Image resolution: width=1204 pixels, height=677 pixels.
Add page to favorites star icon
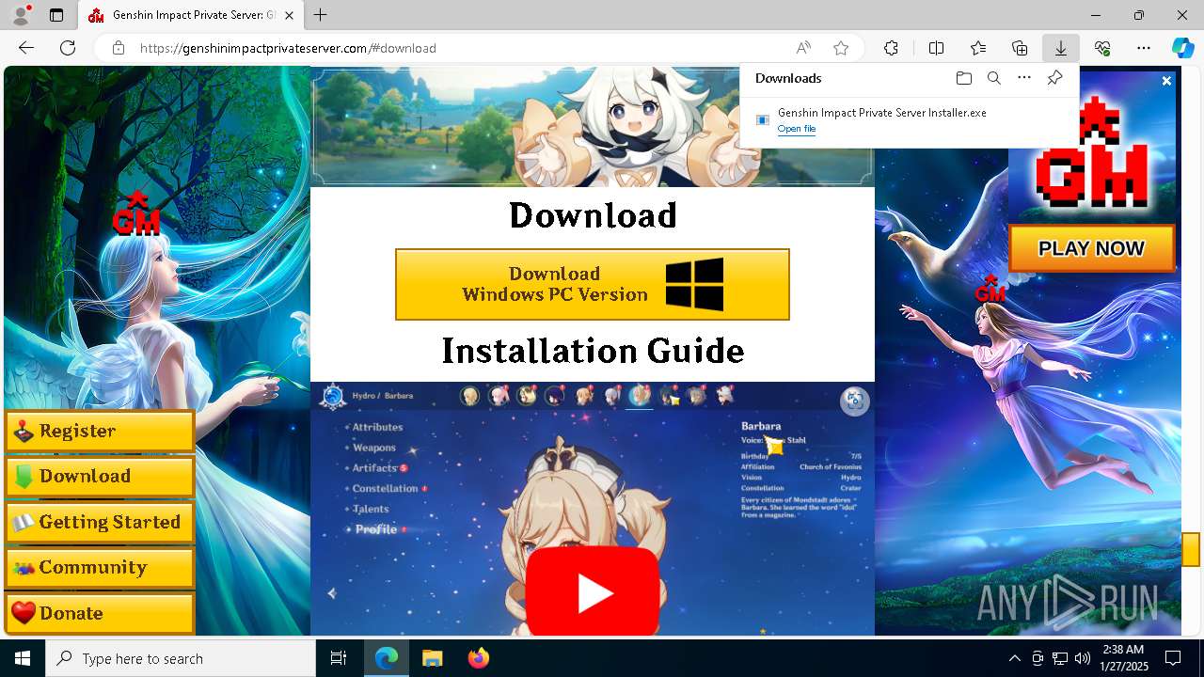pyautogui.click(x=841, y=48)
